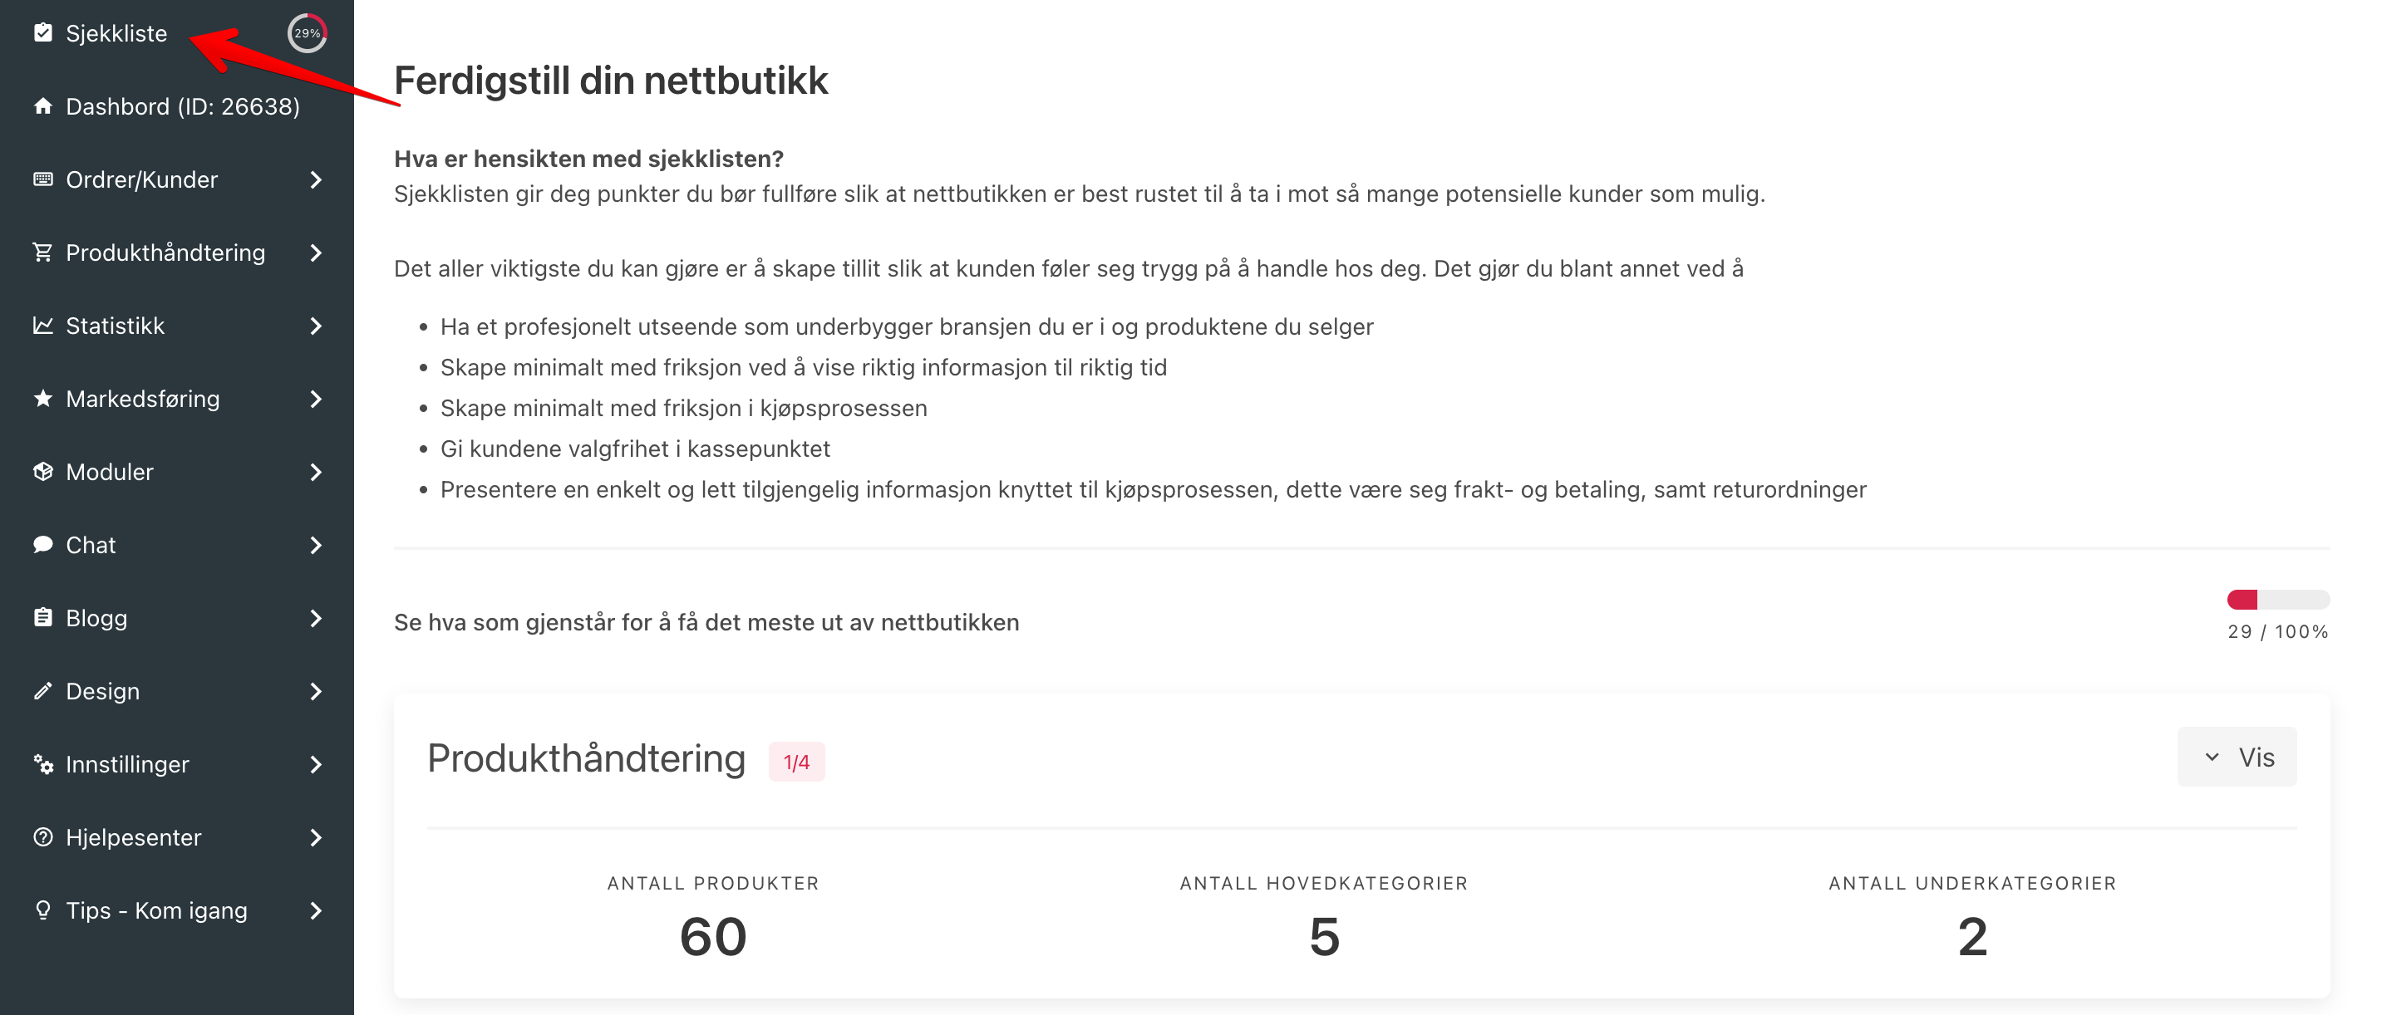Click the Produkthåndtering shopping cart icon
The height and width of the screenshot is (1015, 2382).
[x=42, y=252]
